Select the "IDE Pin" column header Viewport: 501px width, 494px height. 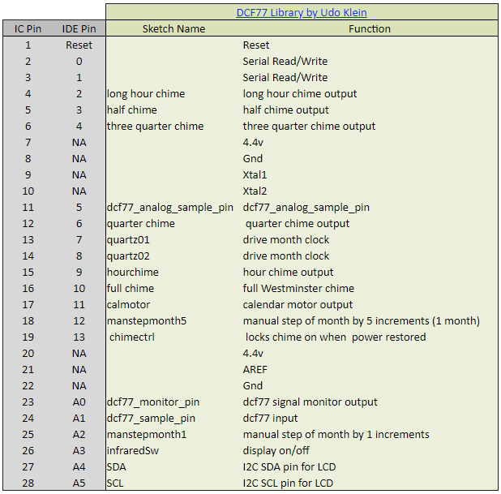click(79, 28)
